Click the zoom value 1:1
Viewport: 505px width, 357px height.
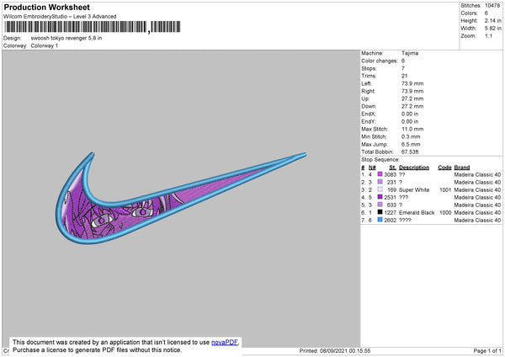(488, 35)
